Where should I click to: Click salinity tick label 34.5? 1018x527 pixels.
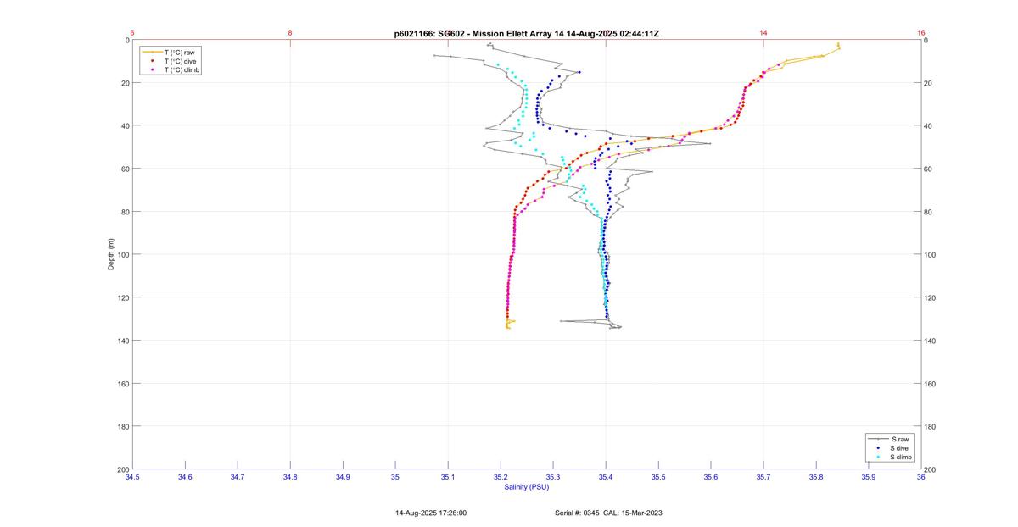pyautogui.click(x=132, y=478)
